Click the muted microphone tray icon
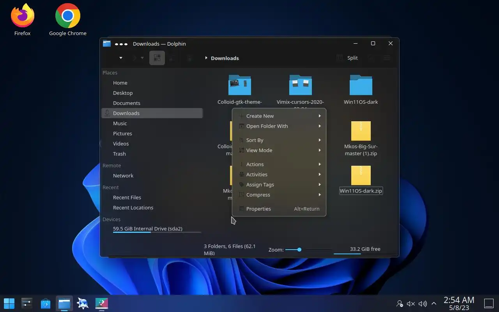 click(x=411, y=303)
